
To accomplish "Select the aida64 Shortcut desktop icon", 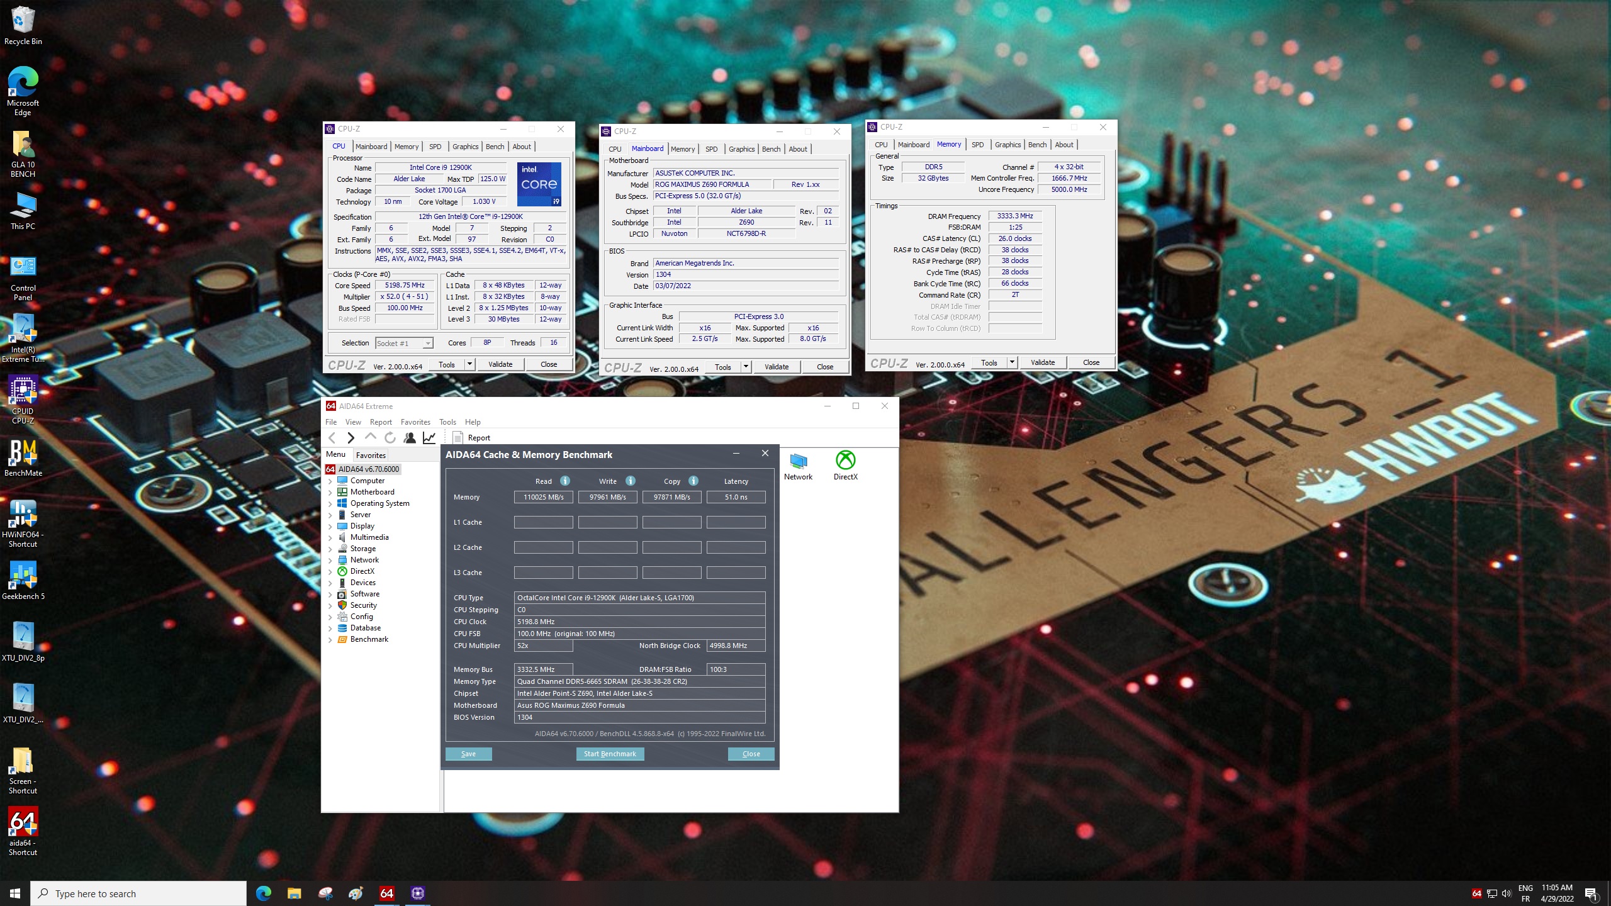I will coord(23,832).
